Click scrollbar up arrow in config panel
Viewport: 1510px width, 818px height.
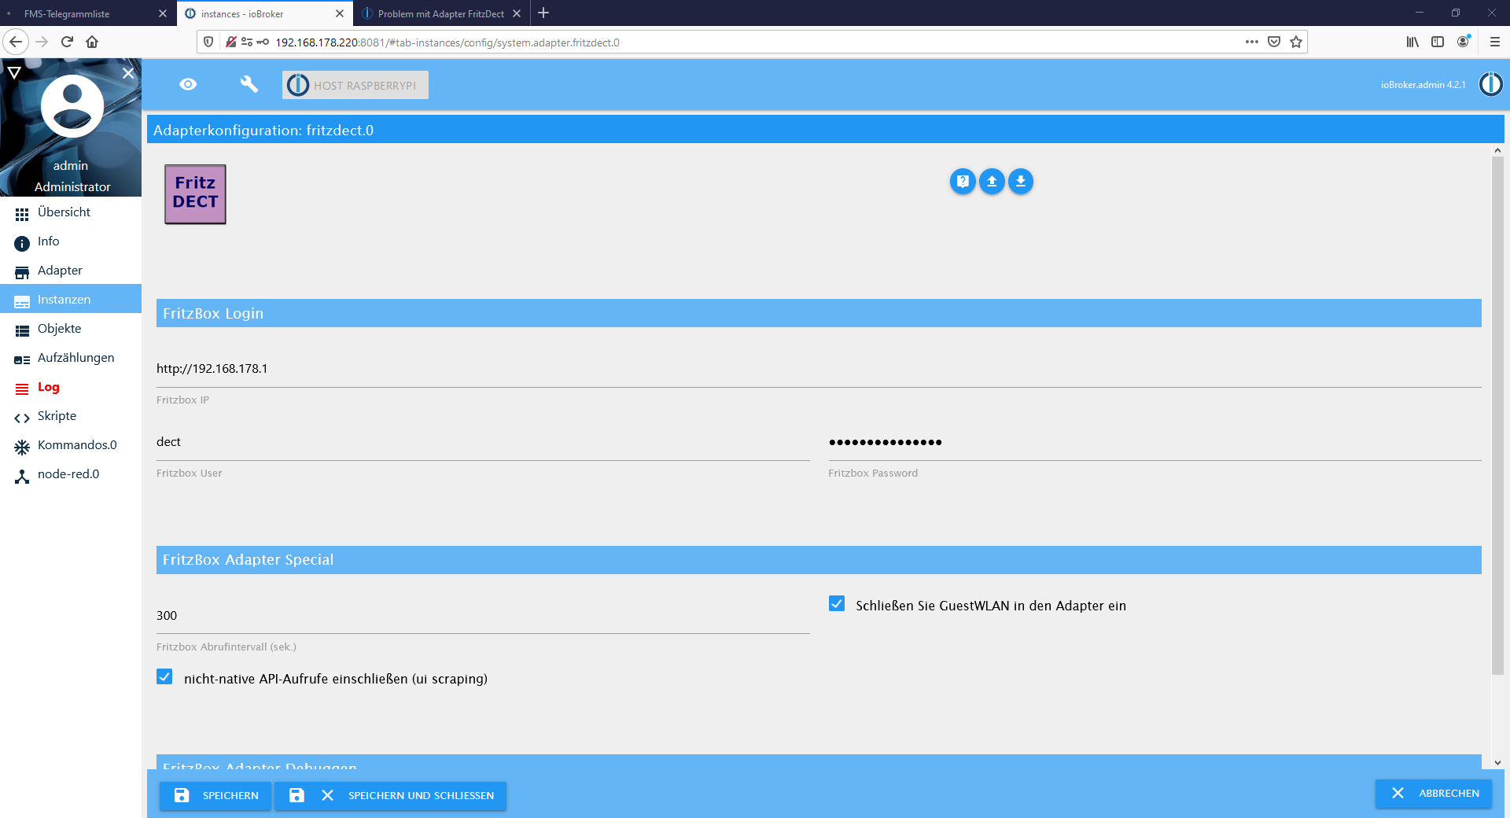click(1497, 150)
